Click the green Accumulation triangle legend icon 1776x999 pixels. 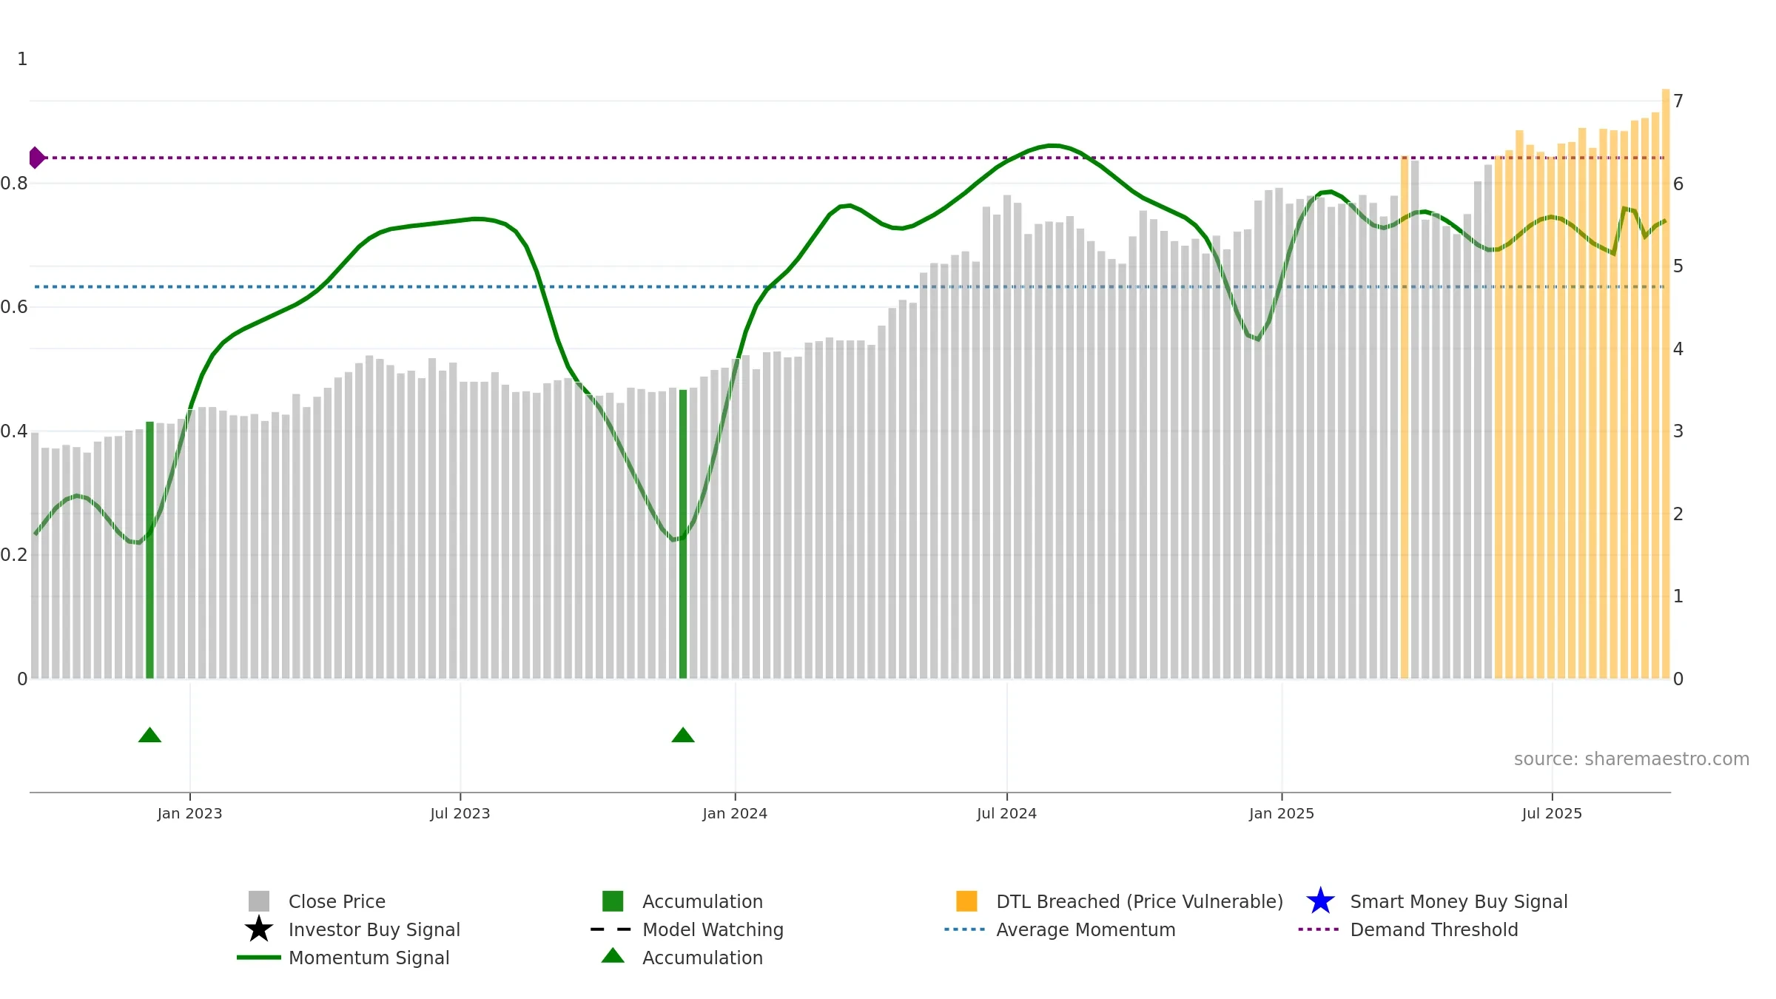[x=613, y=956]
